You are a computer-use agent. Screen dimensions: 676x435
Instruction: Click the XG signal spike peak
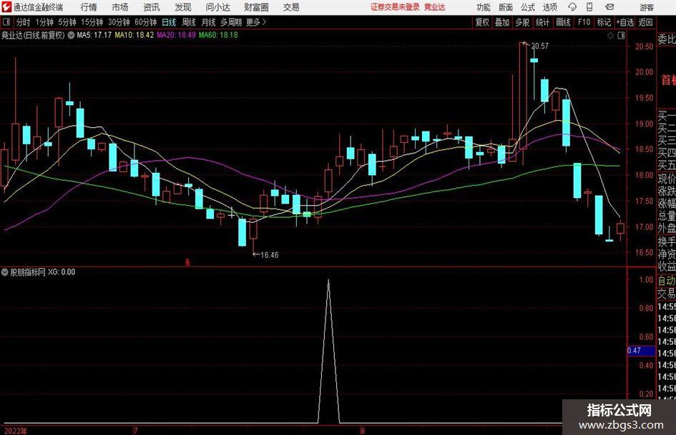(328, 281)
